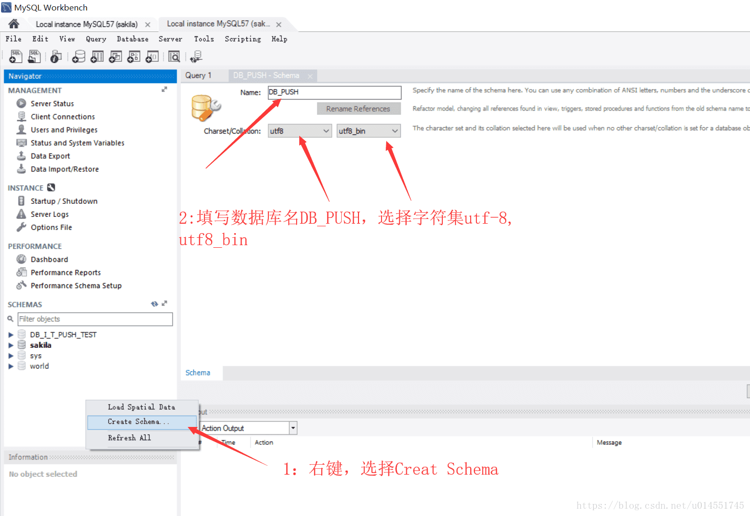
Task: Open the Query menu
Action: coord(96,39)
